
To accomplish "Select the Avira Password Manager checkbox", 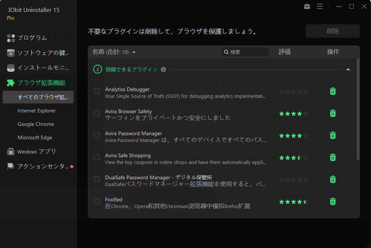I will pos(97,135).
